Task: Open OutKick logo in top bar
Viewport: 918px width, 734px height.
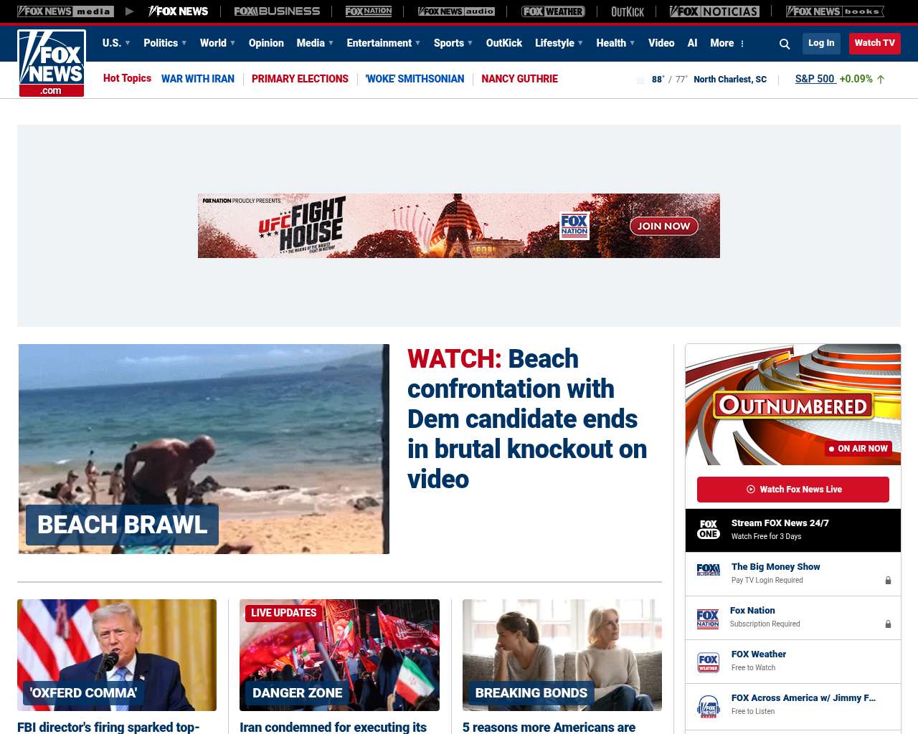Action: (x=628, y=11)
